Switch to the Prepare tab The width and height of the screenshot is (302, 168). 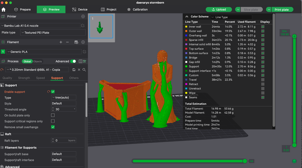[x=22, y=9]
